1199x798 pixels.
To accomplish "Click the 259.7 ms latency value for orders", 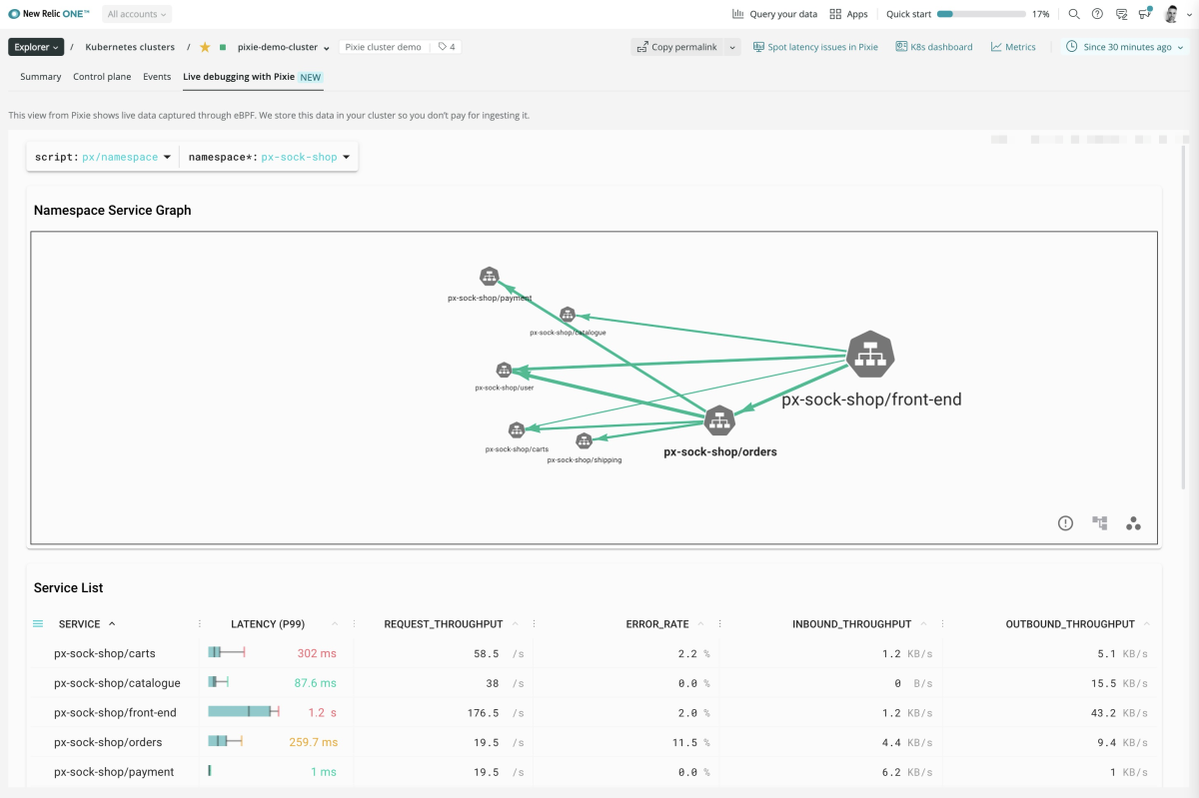I will pyautogui.click(x=315, y=742).
